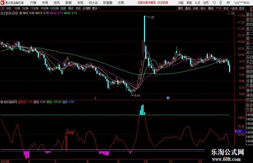
Task: Select the 5分钟 period tab
Action: coord(25,8)
